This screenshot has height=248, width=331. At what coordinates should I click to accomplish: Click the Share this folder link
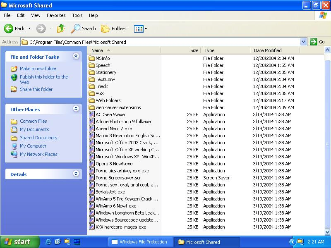[36, 89]
